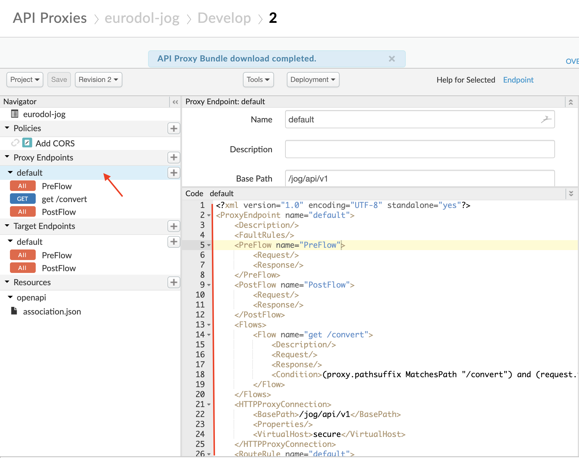Viewport: 579px width, 458px height.
Task: Go to Develop breadcrumb
Action: (224, 18)
